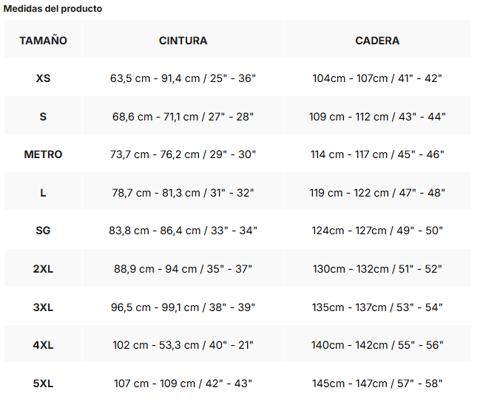Select the 2XL size label

[43, 269]
